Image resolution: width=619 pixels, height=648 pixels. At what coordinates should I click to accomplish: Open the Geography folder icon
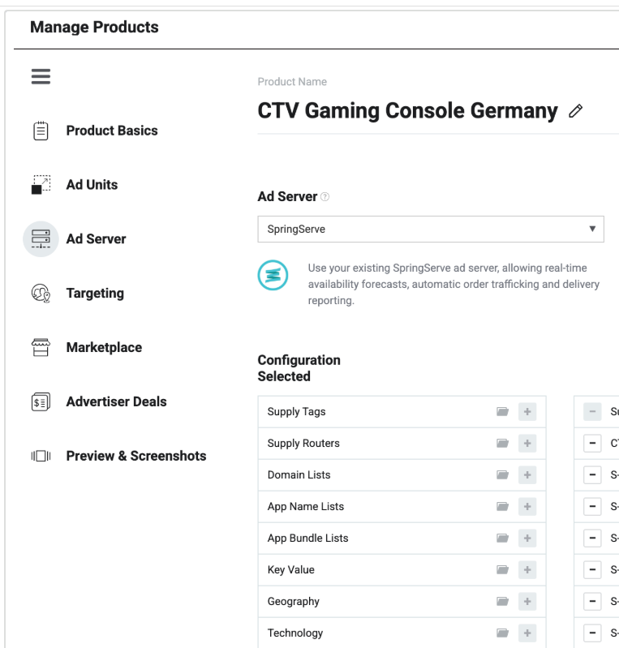click(503, 602)
